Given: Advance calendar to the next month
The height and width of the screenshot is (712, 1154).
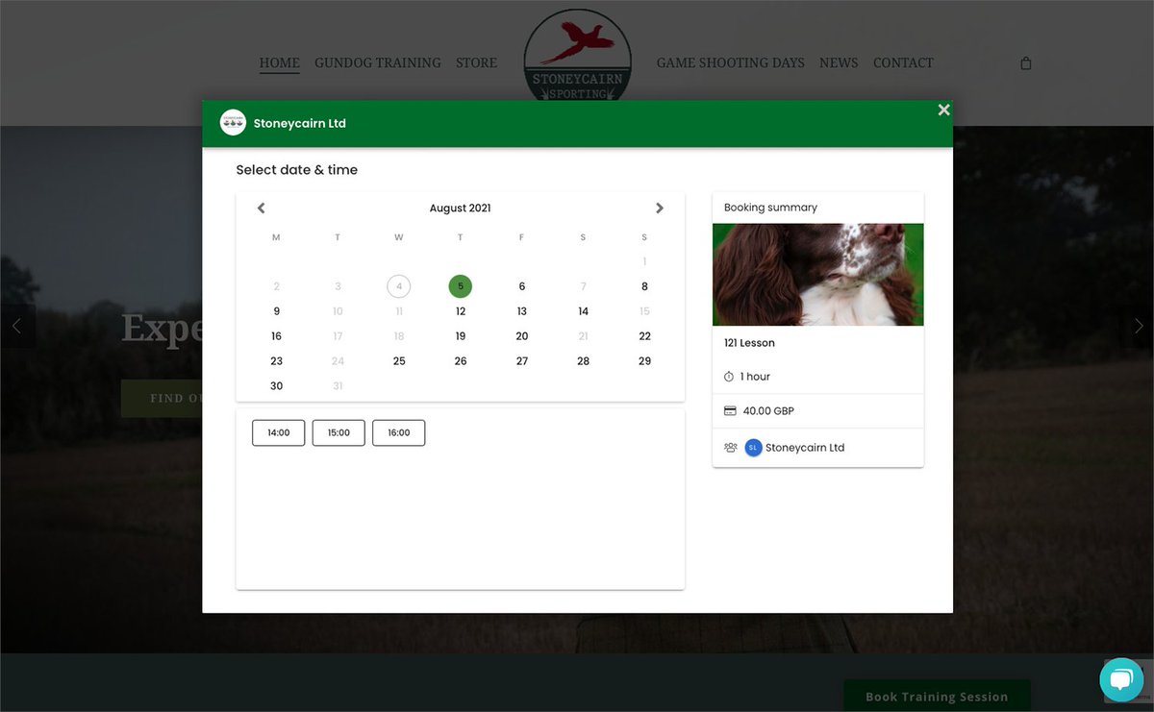Looking at the screenshot, I should point(660,208).
